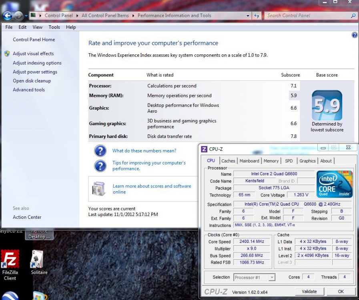The width and height of the screenshot is (359, 300).
Task: Expand the recent pages arrow beside Forward
Action: (x=26, y=16)
